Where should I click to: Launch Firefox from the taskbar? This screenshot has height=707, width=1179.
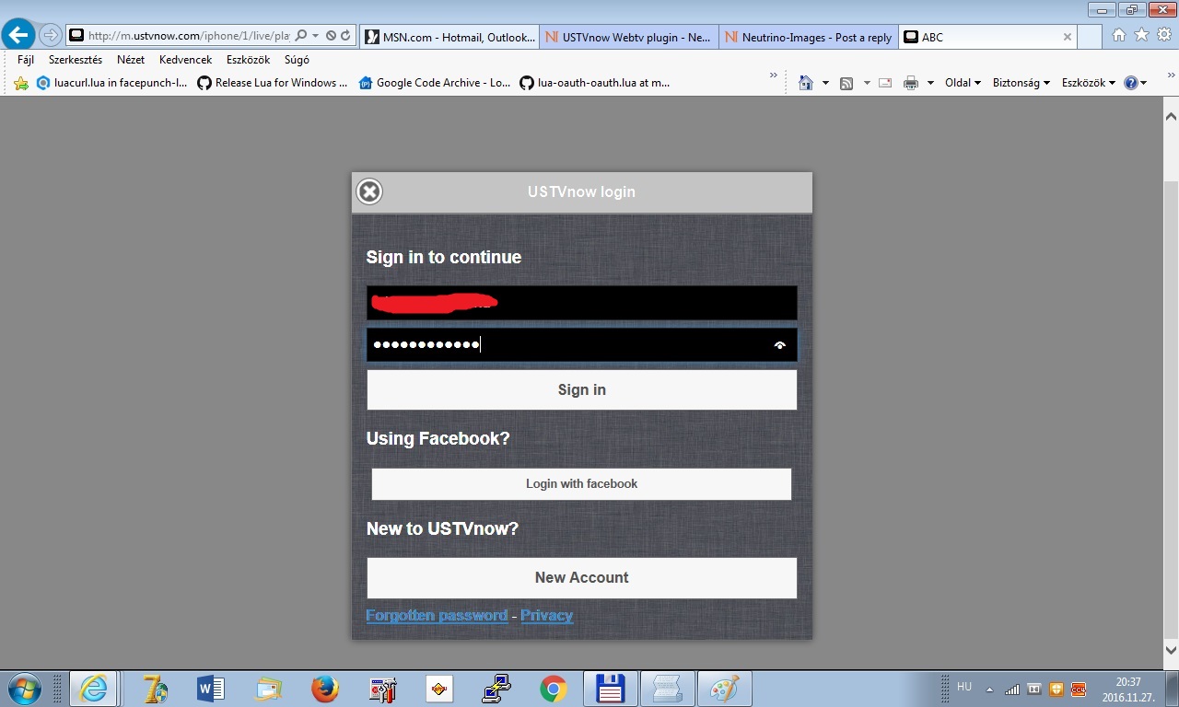point(324,689)
